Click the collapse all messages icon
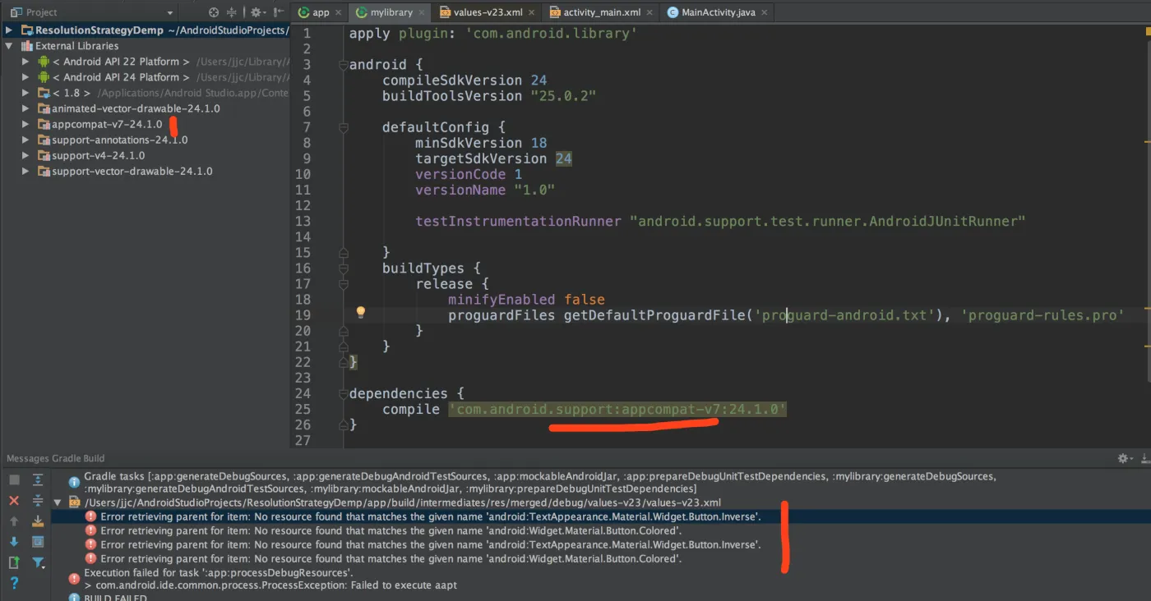The image size is (1151, 601). point(38,500)
